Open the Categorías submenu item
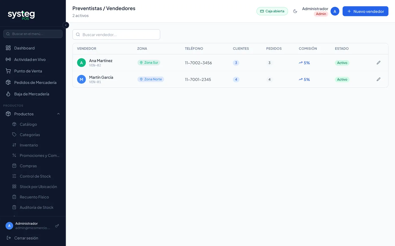This screenshot has height=246, width=395. (x=36, y=135)
